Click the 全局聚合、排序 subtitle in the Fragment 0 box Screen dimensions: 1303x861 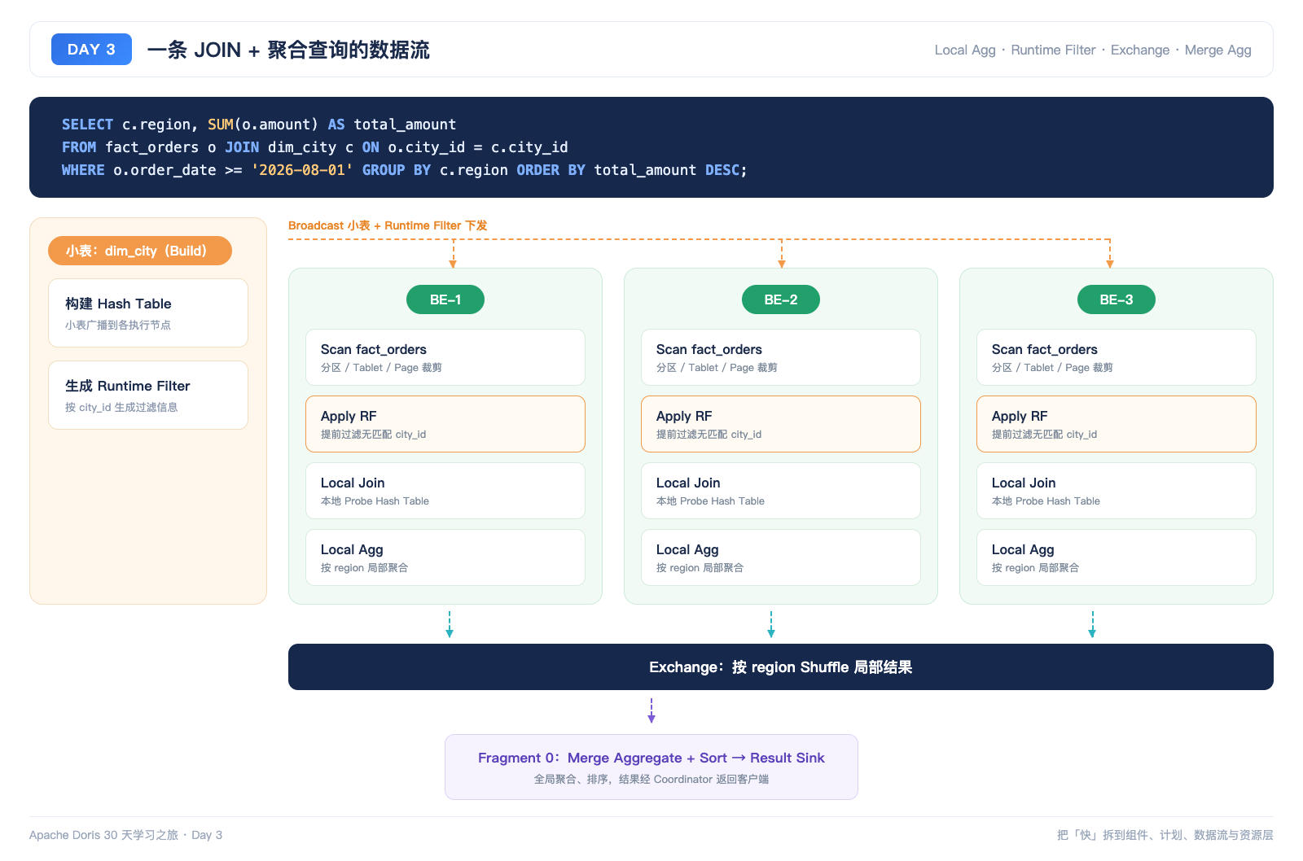click(x=651, y=779)
